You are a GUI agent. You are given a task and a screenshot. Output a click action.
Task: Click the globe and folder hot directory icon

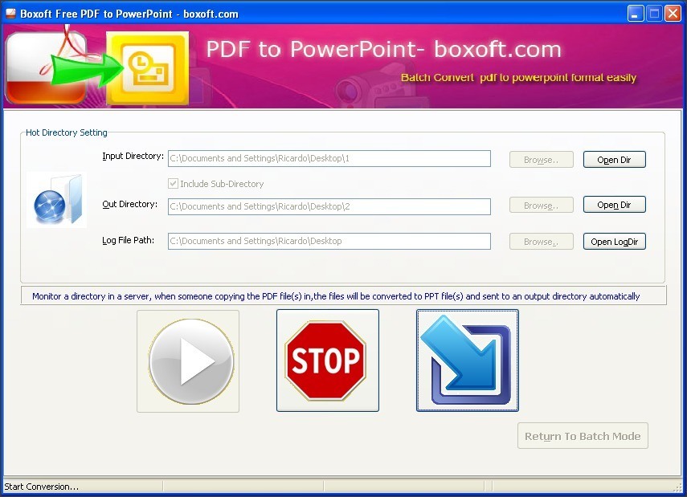pyautogui.click(x=57, y=200)
